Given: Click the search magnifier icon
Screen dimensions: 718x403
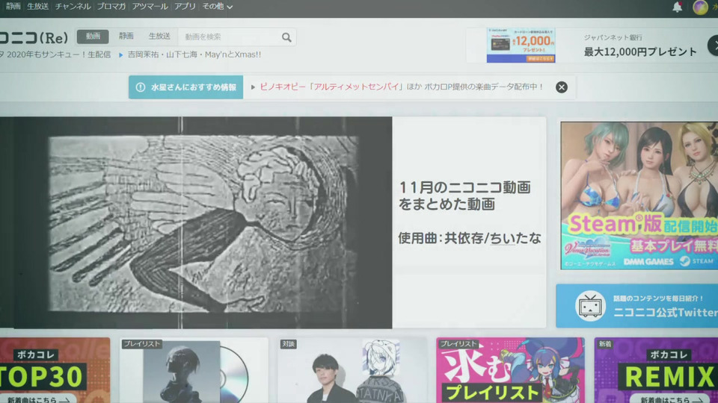Looking at the screenshot, I should (x=286, y=37).
